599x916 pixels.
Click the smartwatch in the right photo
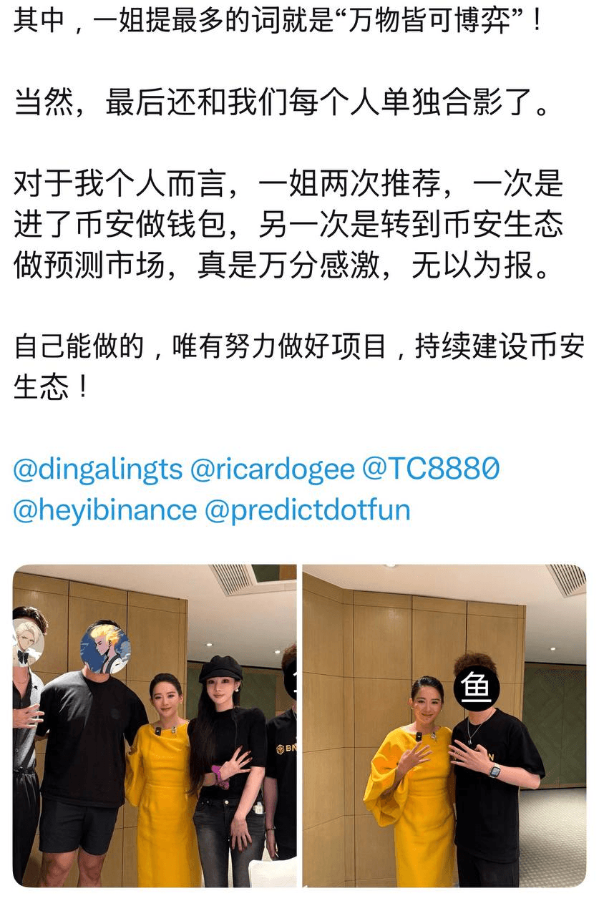[495, 771]
